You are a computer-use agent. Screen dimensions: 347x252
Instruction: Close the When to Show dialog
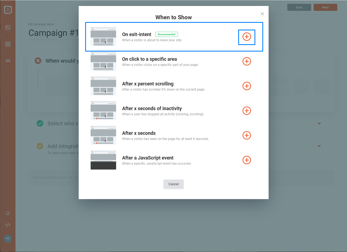[262, 14]
